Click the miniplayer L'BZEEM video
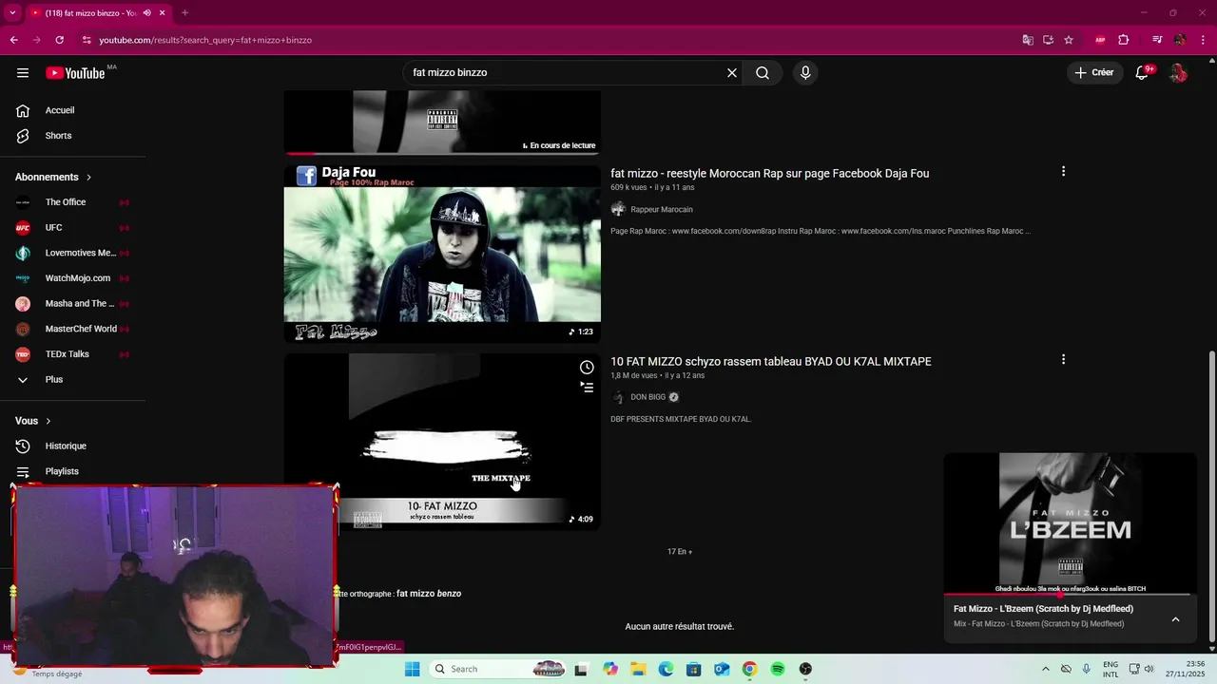This screenshot has height=684, width=1217. coord(1070,522)
